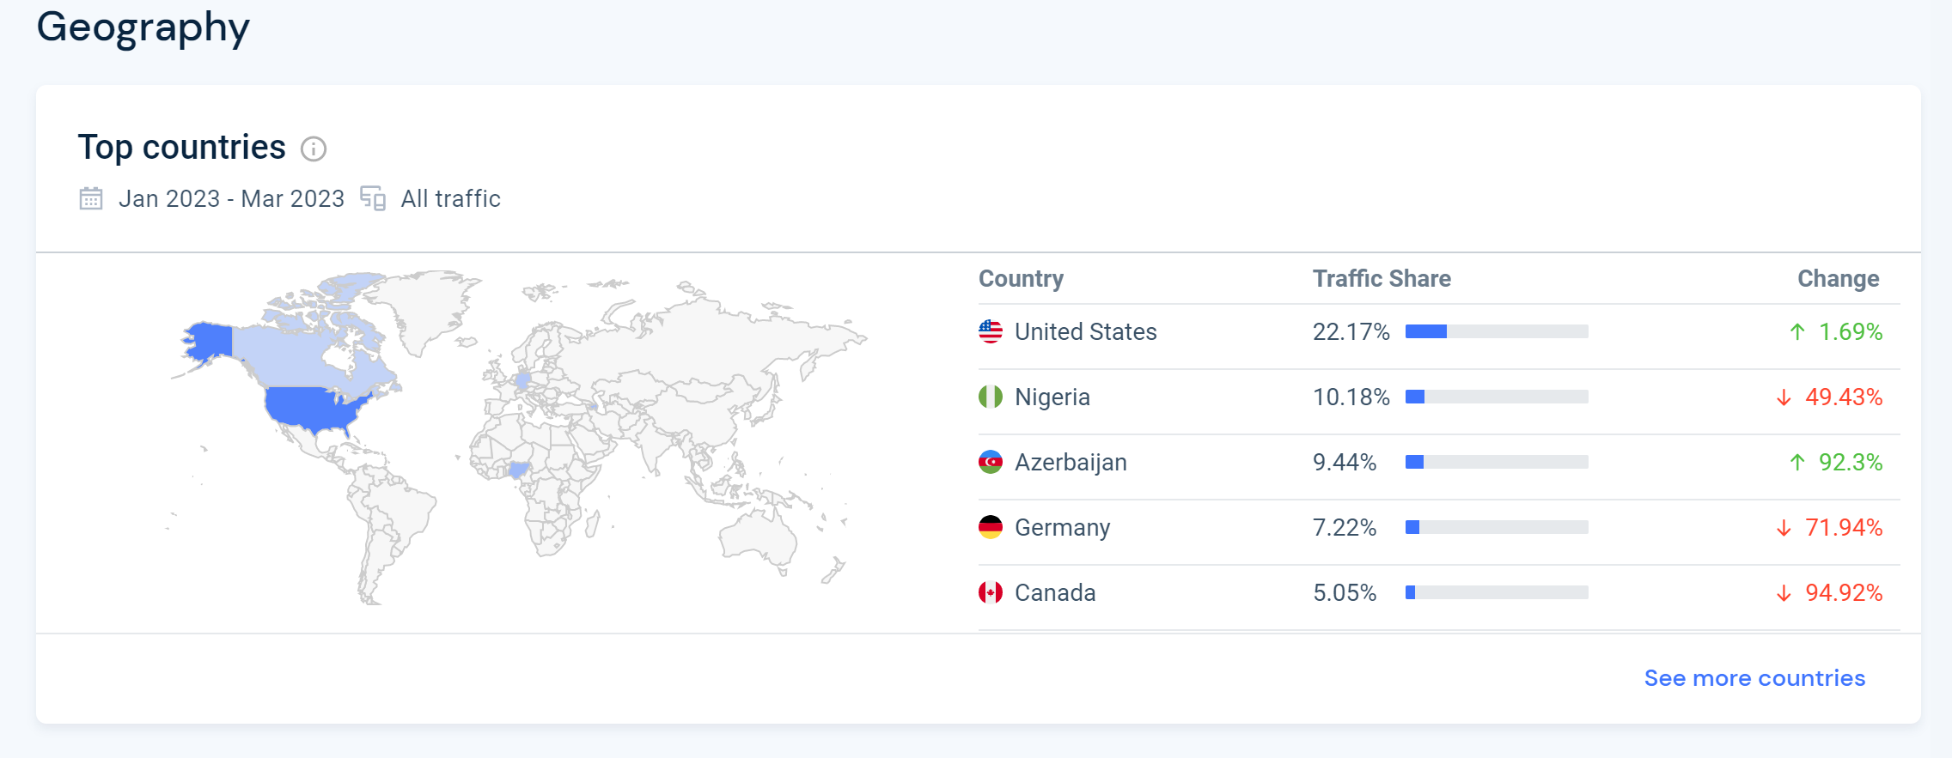Click the Azerbaijan flag icon

[991, 462]
